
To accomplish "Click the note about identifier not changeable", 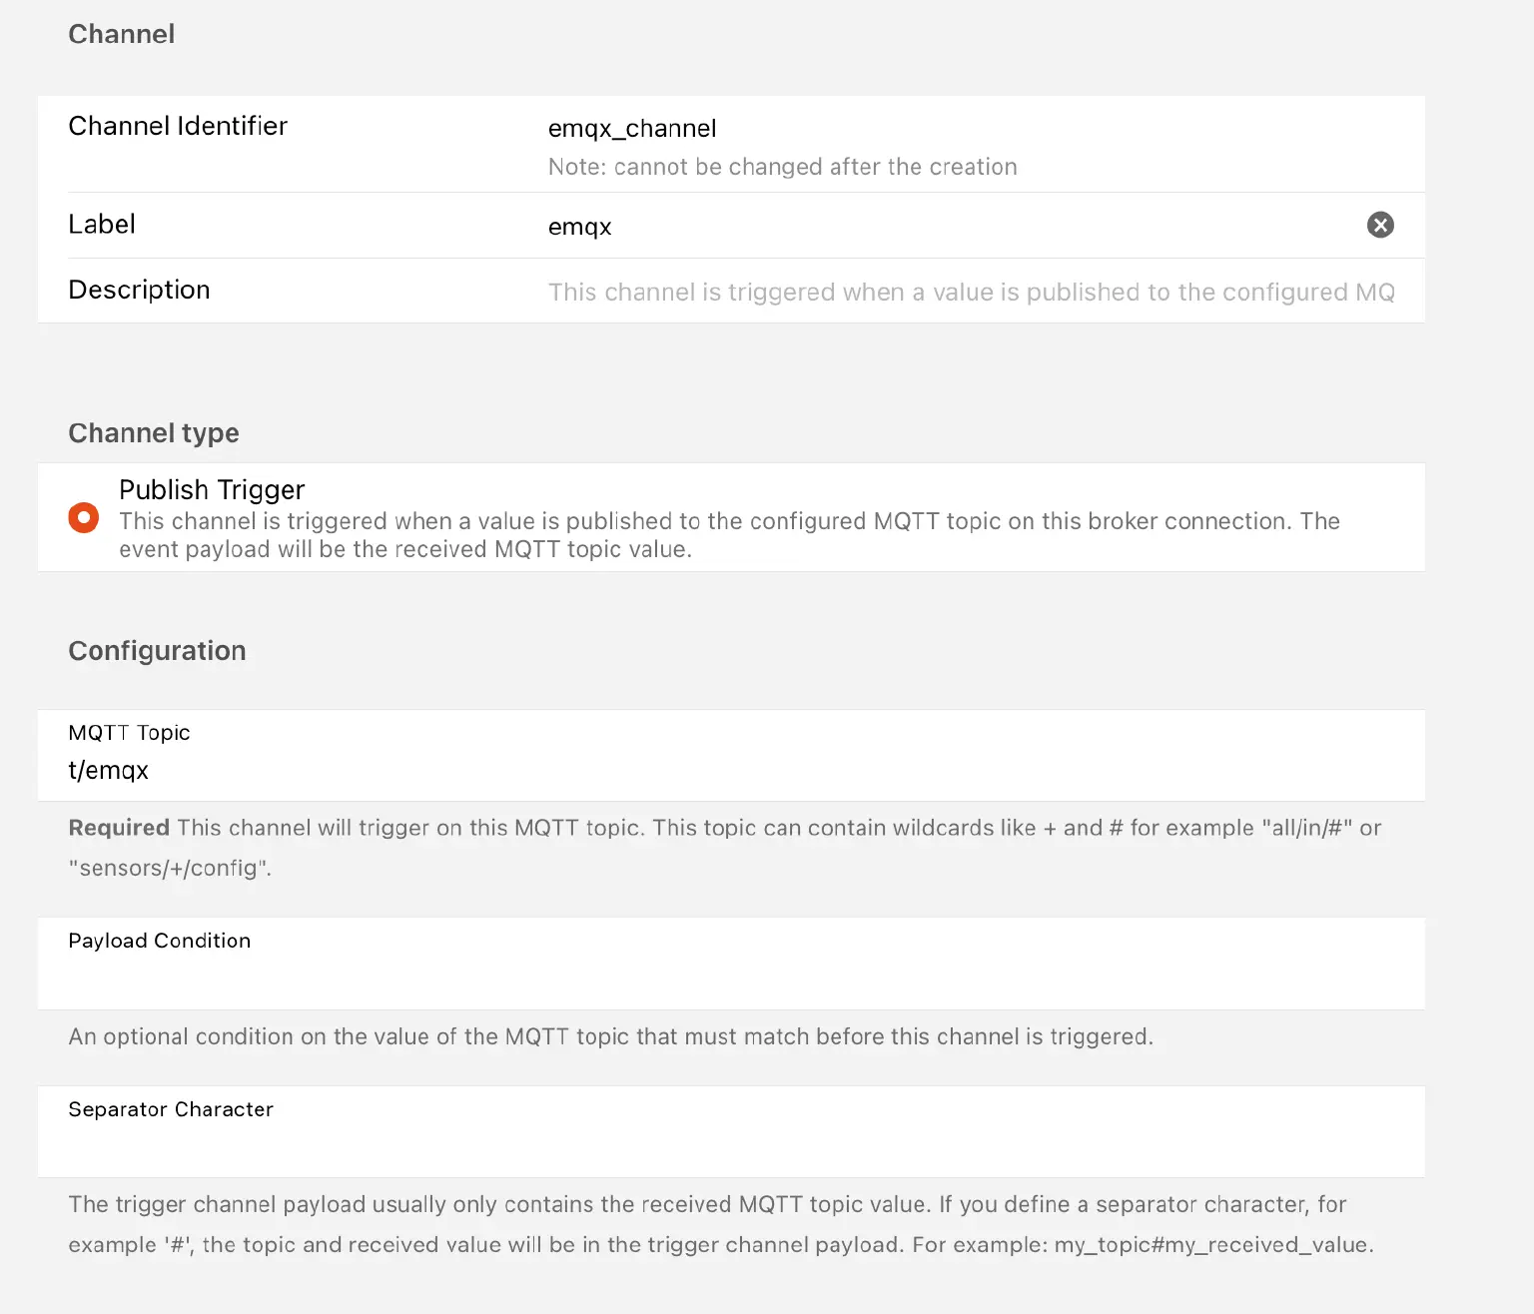I will coord(782,167).
